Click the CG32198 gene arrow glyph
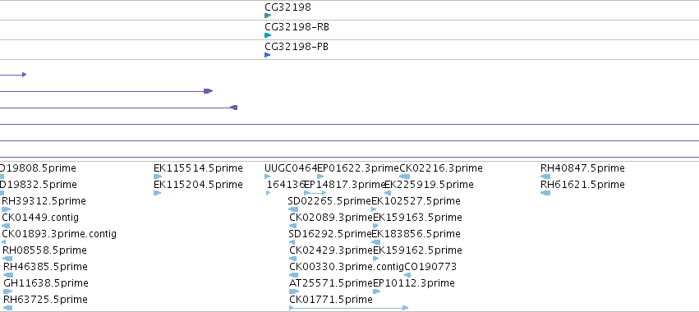This screenshot has height=312, width=699. [268, 16]
